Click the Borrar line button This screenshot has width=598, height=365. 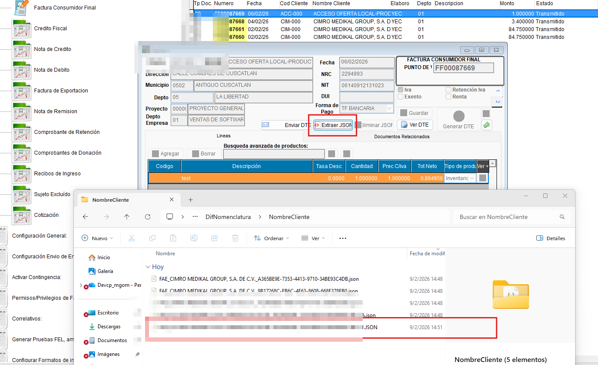click(204, 154)
